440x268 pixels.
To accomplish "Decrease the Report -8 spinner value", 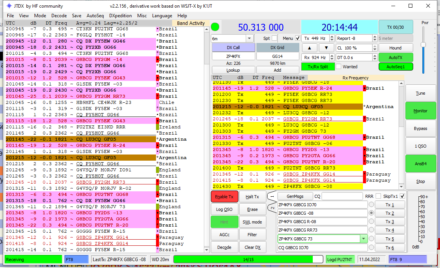I will 374,40.
